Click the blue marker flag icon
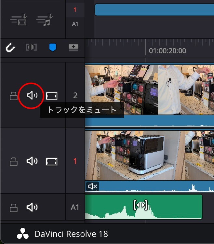214x244 pixels. point(53,47)
